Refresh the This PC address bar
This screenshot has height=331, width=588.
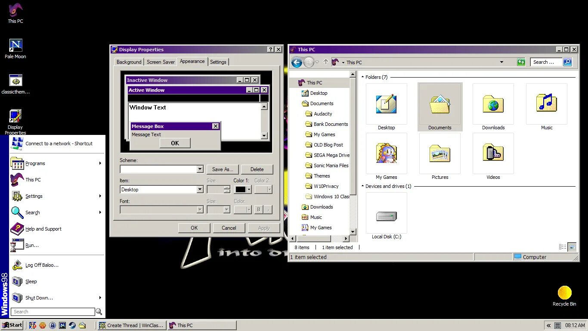click(521, 62)
